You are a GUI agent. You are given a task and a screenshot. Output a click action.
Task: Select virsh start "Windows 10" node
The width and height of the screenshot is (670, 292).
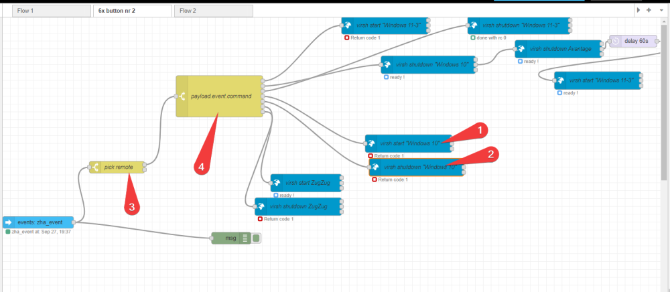[x=409, y=143]
